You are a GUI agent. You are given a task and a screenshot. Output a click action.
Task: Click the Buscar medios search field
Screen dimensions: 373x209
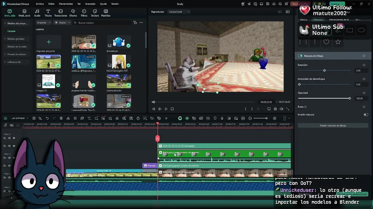(102, 23)
